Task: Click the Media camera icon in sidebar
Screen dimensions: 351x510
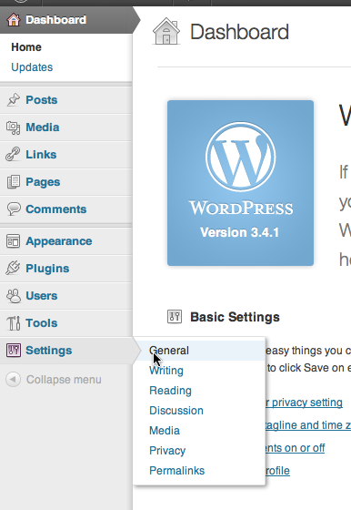Action: tap(14, 127)
